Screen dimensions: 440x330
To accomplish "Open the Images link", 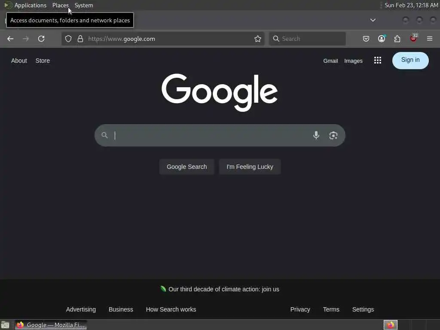I will [x=353, y=61].
